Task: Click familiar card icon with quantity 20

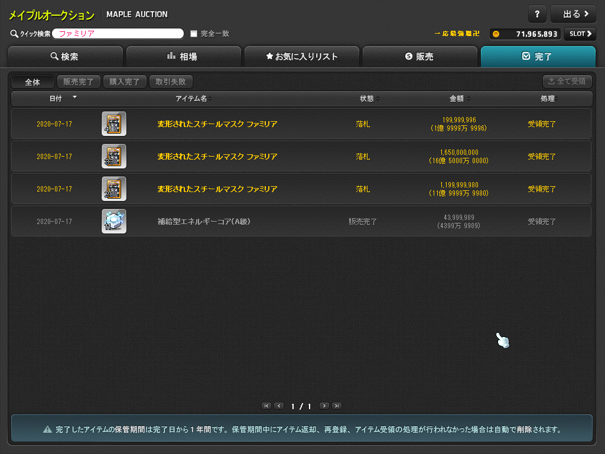Action: (x=114, y=189)
